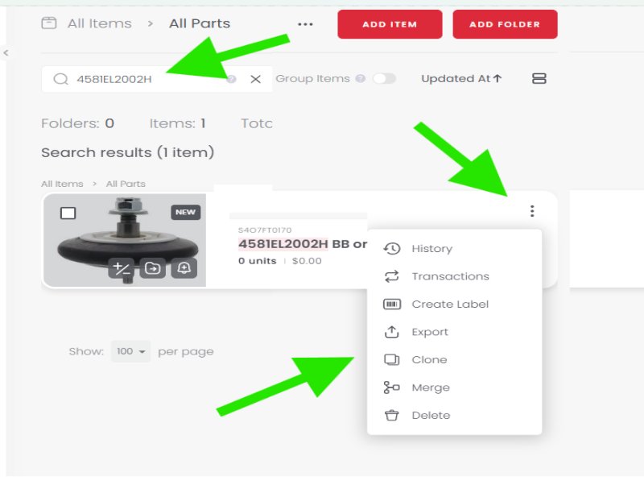
Task: Click the set alert bell icon
Action: (184, 268)
